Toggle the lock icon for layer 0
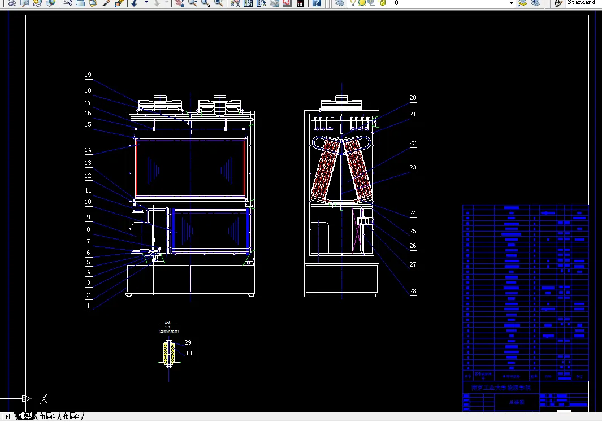This screenshot has width=602, height=422. point(382,2)
